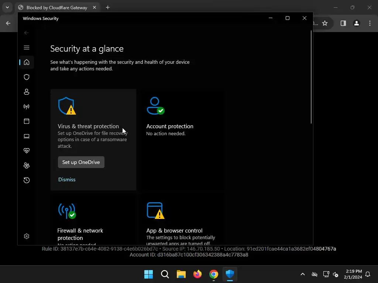Open Device security laptop icon in sidebar
Screen dimensions: 378x283
click(27, 136)
